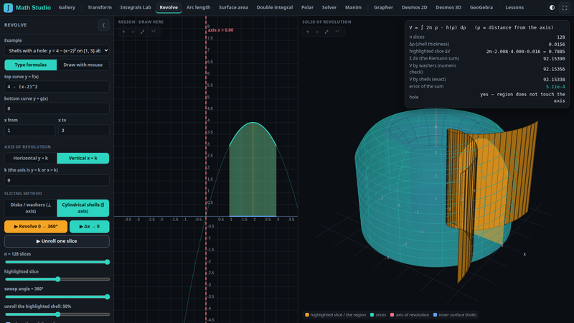Start the Revolve 0 → 360° animation
574x323 pixels.
click(x=36, y=227)
